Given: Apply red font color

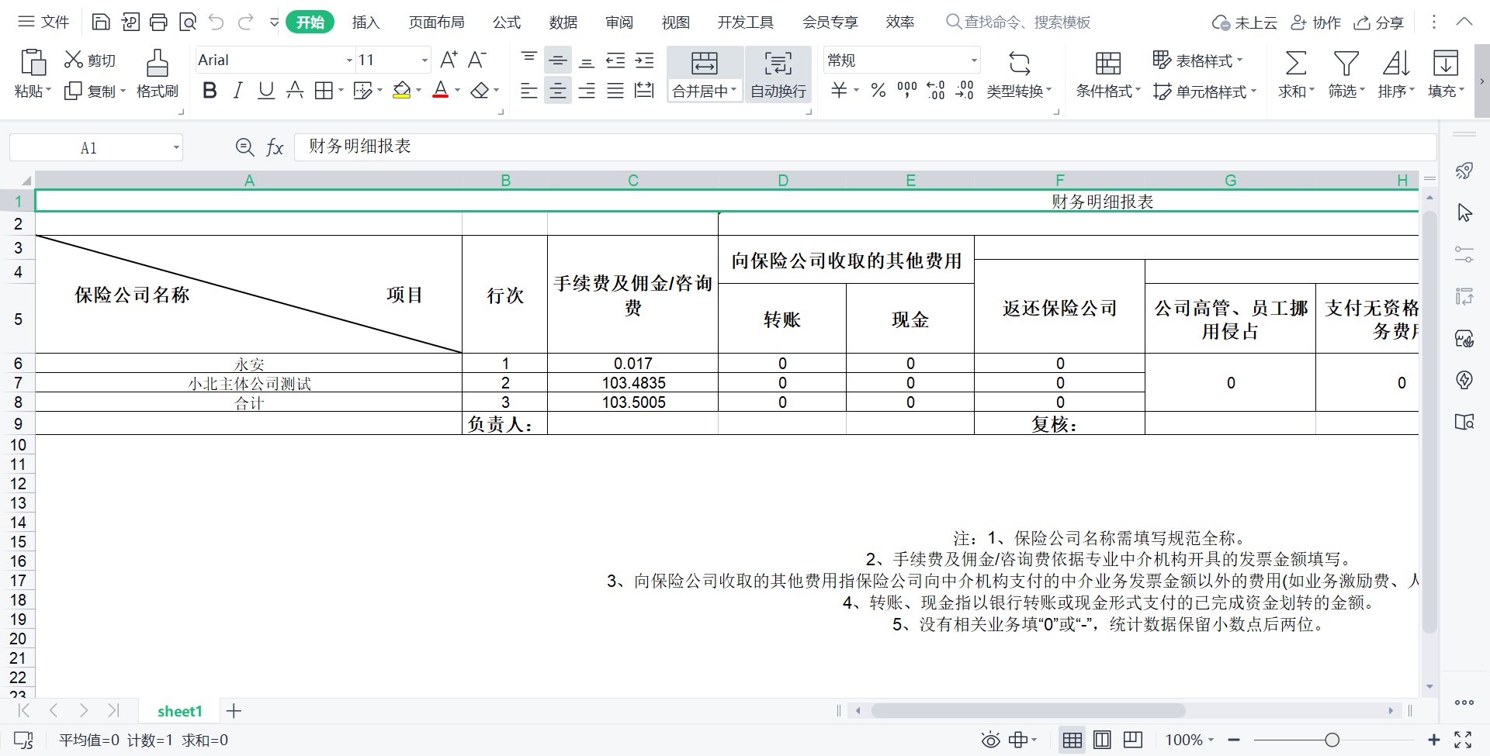Looking at the screenshot, I should pyautogui.click(x=441, y=91).
